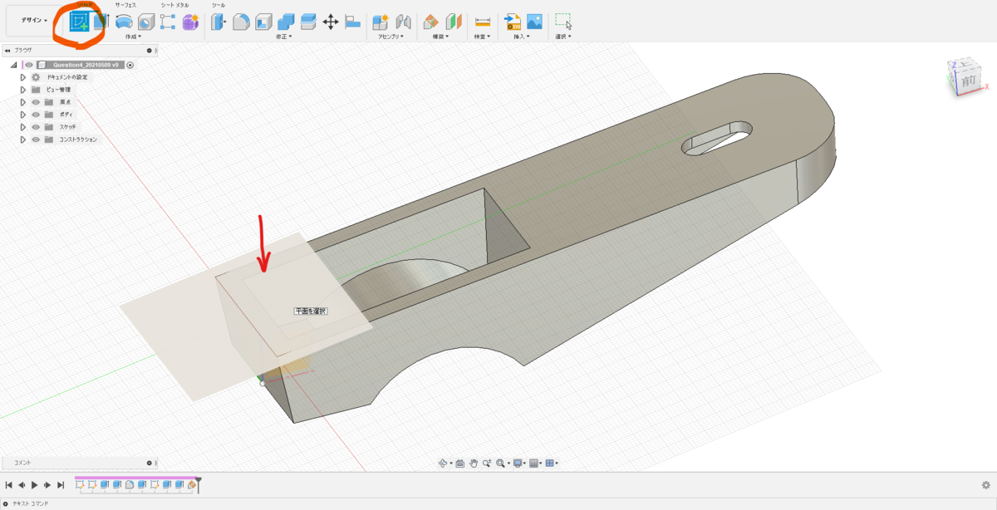Viewport: 997px width, 510px height.
Task: Open display settings in navigation bar
Action: (x=519, y=463)
